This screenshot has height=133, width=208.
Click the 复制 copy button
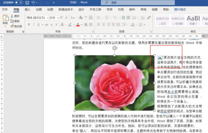[x=15, y=21]
